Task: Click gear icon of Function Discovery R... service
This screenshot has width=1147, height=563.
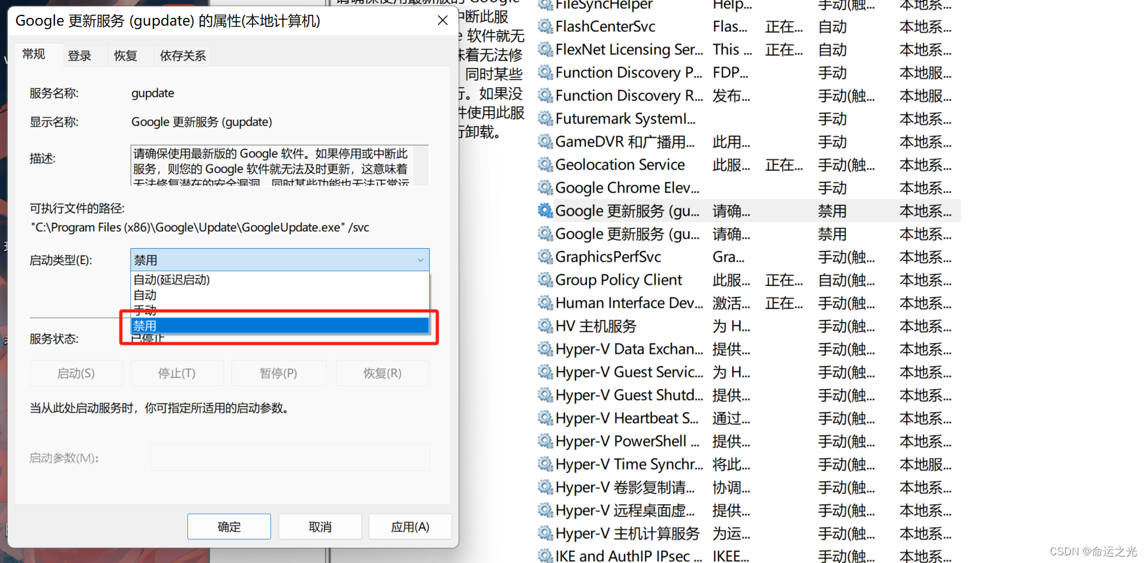Action: (545, 96)
